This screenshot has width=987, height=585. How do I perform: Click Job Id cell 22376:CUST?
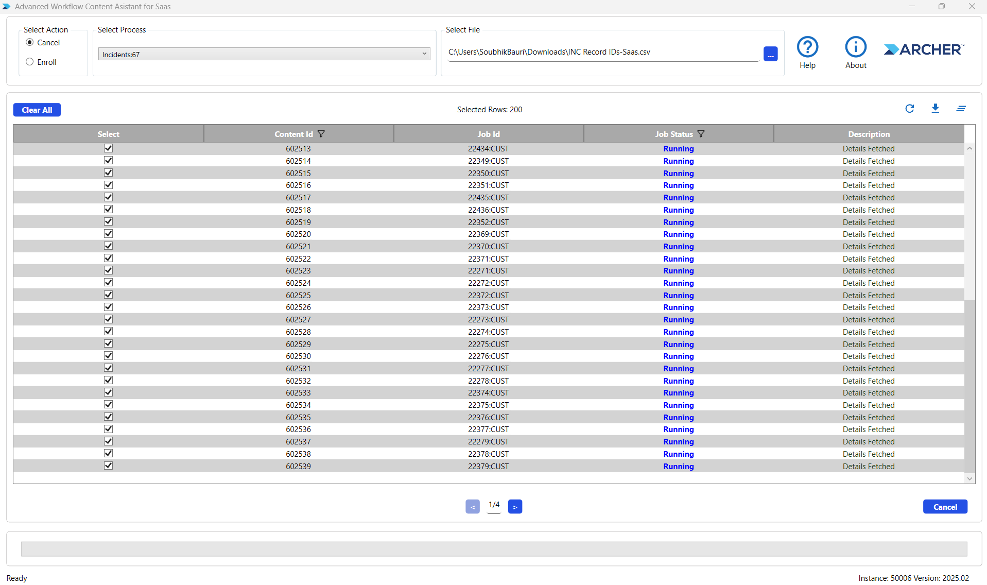click(489, 417)
